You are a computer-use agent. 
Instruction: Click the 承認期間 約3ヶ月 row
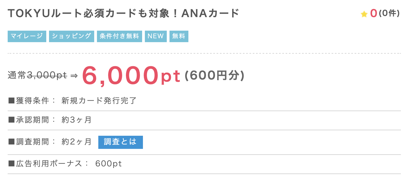pyautogui.click(x=204, y=120)
